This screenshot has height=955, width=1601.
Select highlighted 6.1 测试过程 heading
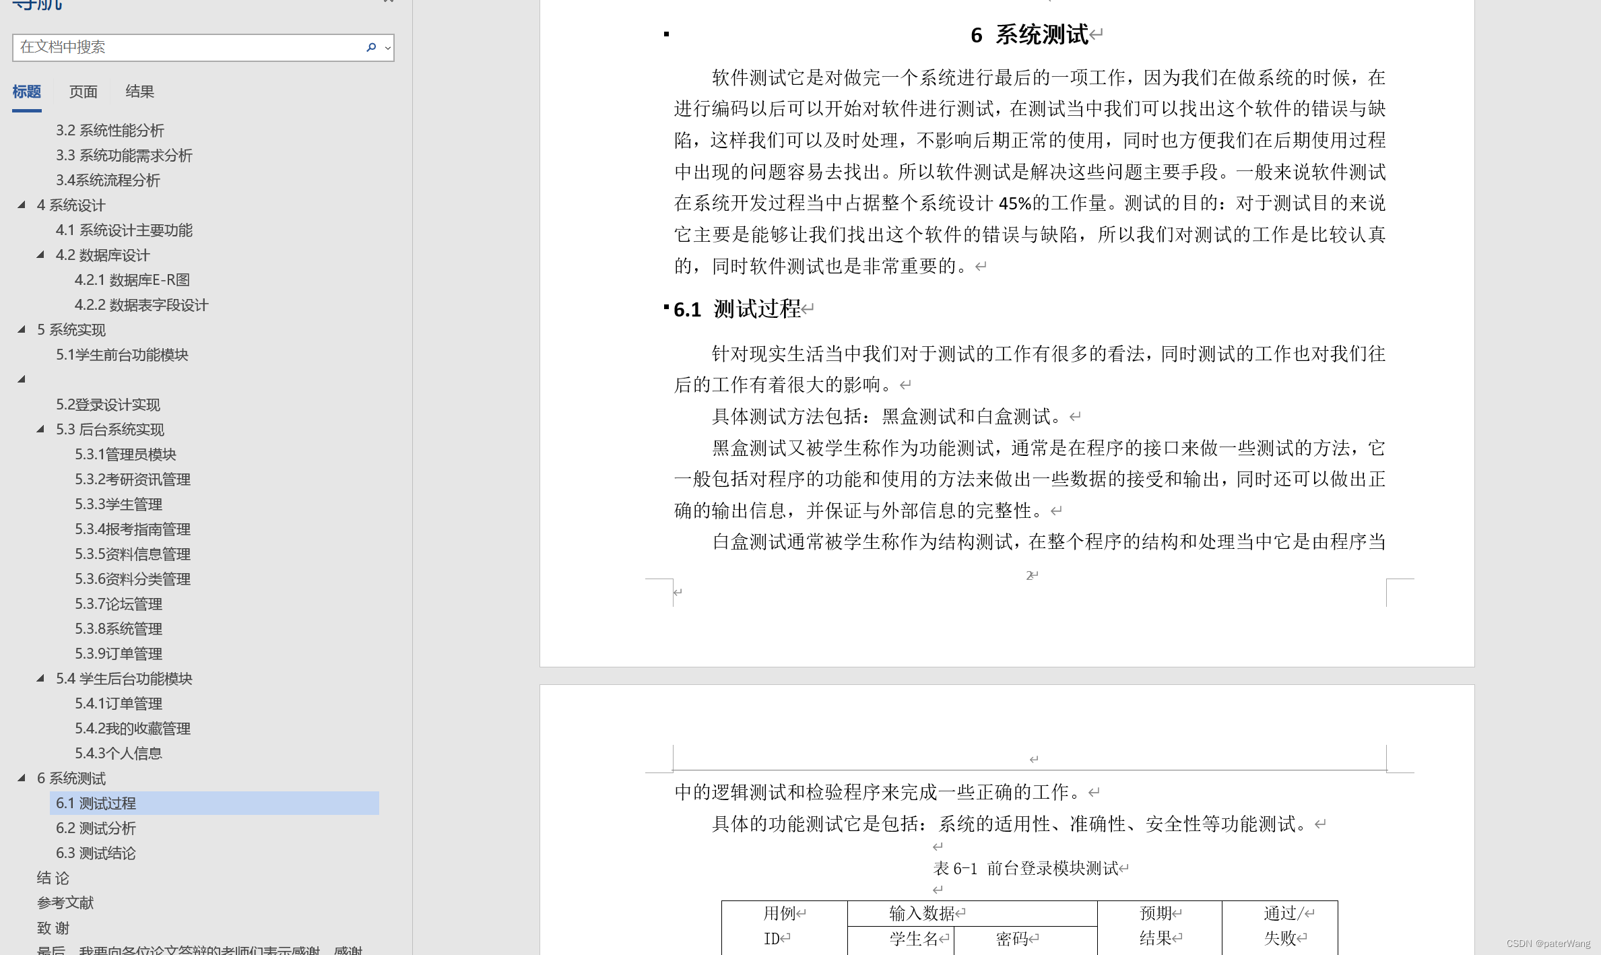[x=214, y=803]
